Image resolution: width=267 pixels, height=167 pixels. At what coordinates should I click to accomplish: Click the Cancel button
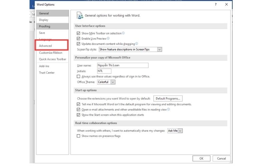221,158
